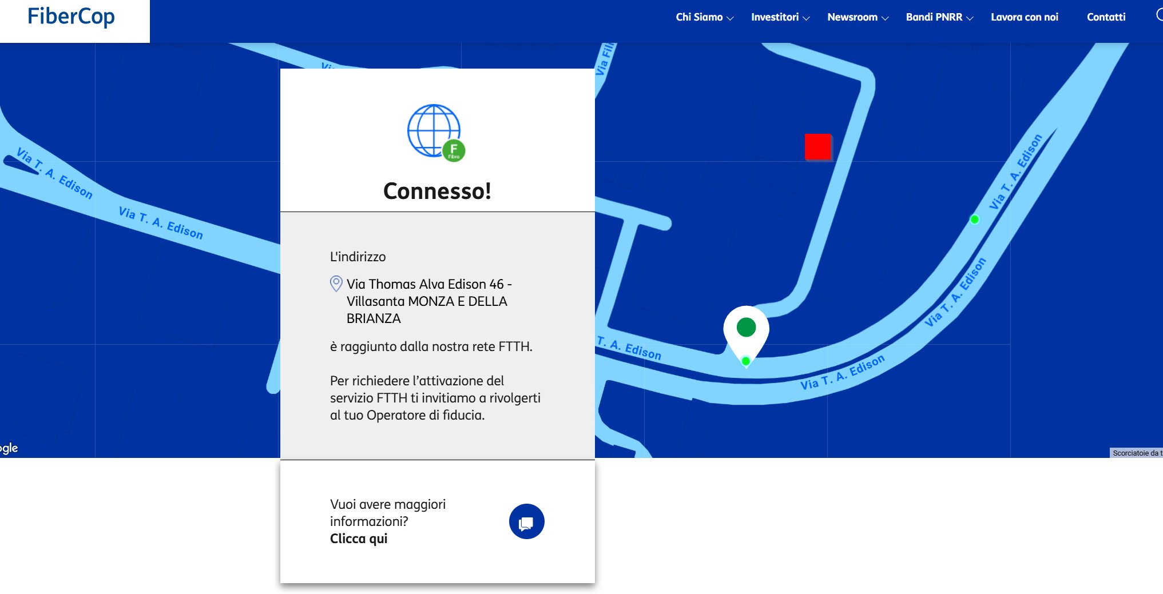Screen dimensions: 1163x594
Task: Click the FiberCop logo
Action: coord(71,17)
